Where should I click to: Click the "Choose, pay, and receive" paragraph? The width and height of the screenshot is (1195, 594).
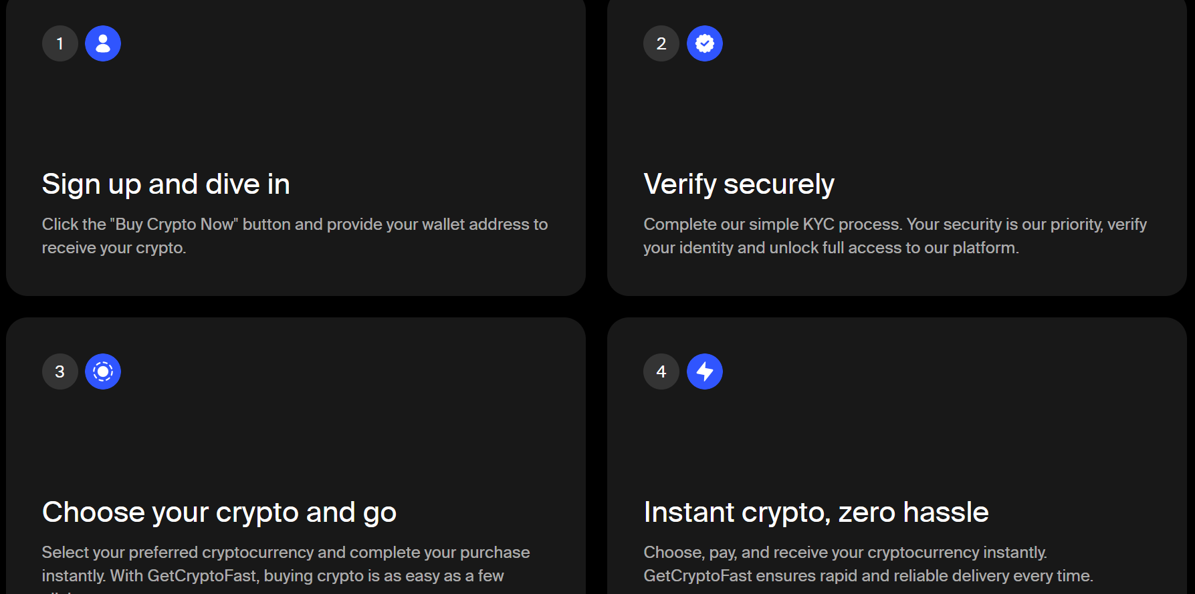click(867, 564)
